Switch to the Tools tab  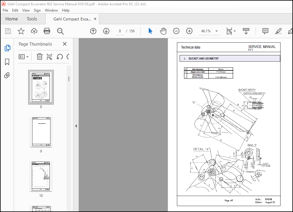point(32,19)
